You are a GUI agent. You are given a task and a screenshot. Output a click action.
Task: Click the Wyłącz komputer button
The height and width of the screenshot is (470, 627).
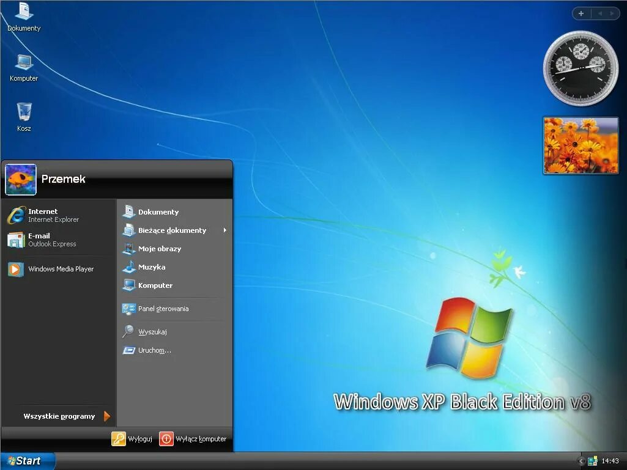[x=195, y=438]
